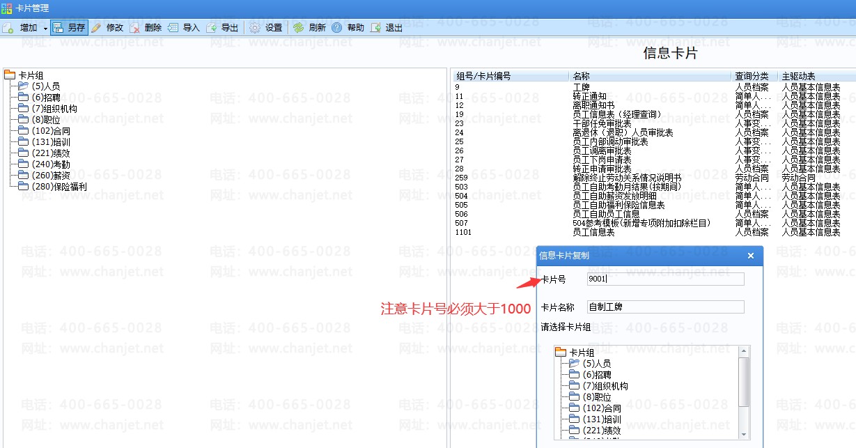The width and height of the screenshot is (856, 448).
Task: Click the 修改 (Edit) pencil icon
Action: [x=97, y=28]
